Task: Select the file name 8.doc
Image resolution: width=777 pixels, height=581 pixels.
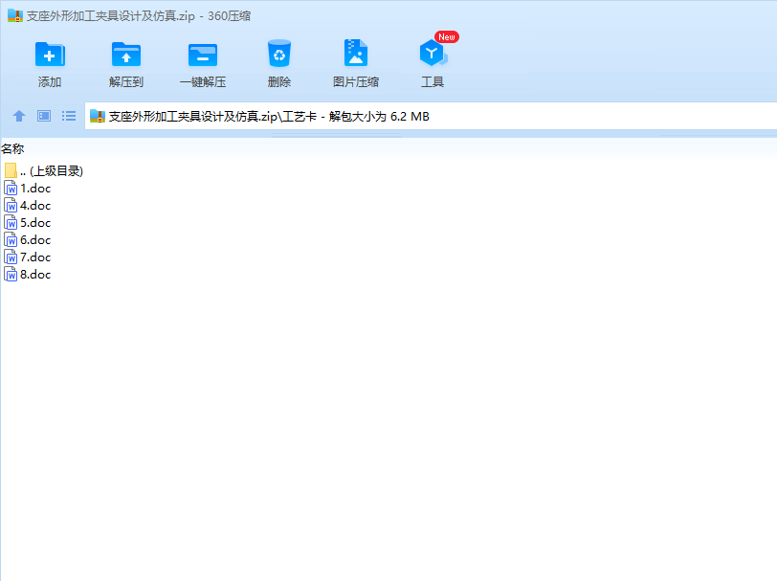Action: [35, 274]
